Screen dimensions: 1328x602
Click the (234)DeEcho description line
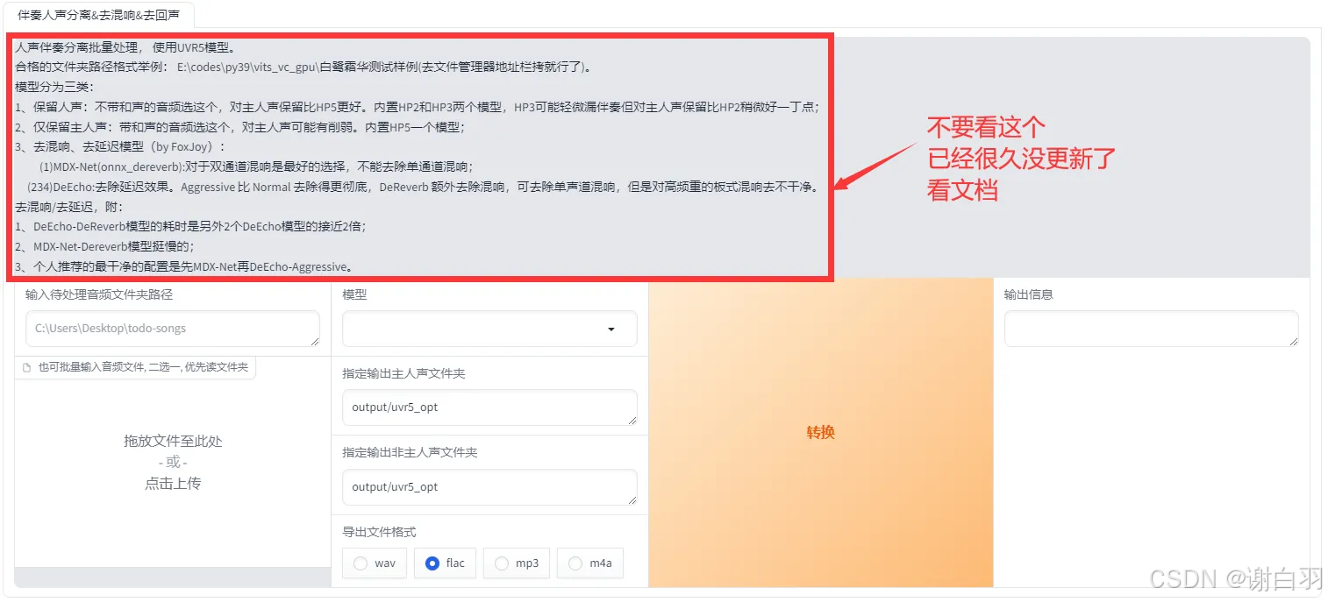(424, 187)
